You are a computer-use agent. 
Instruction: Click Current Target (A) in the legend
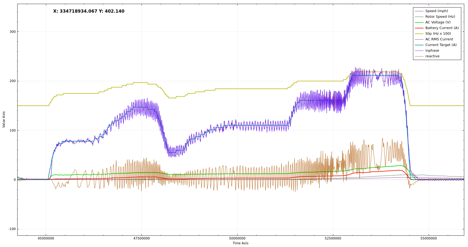(441, 45)
